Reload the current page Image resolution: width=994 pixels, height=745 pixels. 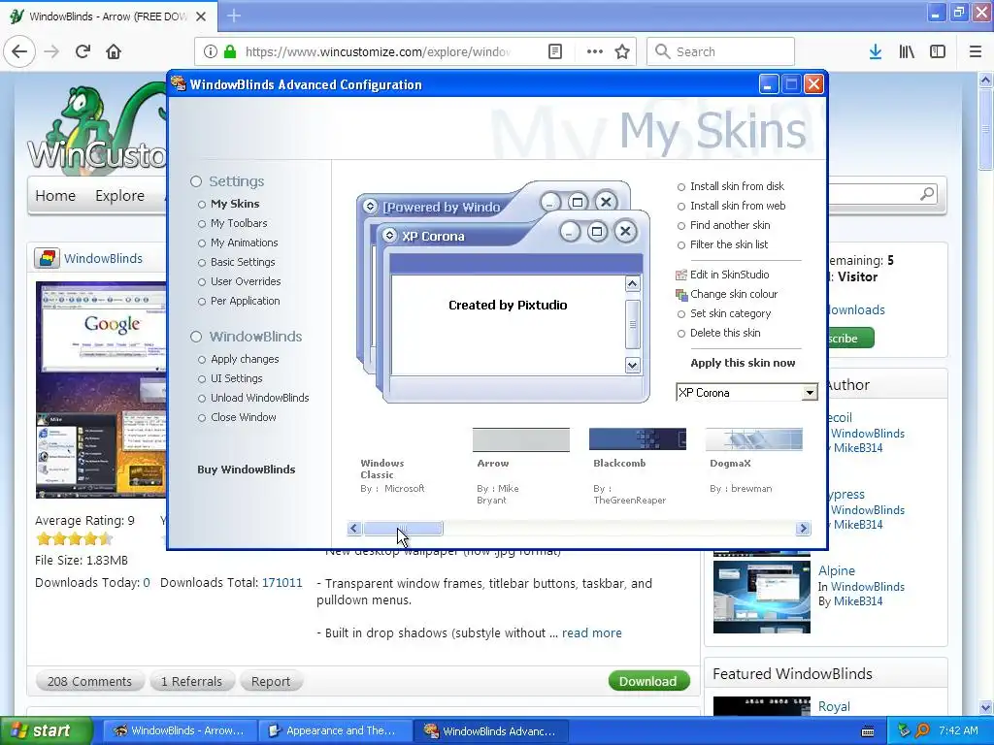[x=83, y=51]
